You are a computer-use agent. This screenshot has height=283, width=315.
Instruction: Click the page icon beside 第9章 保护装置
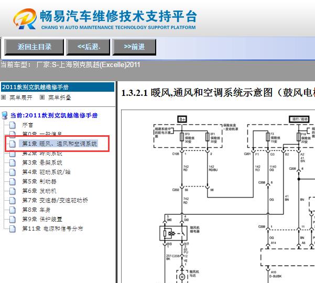[x=13, y=219]
